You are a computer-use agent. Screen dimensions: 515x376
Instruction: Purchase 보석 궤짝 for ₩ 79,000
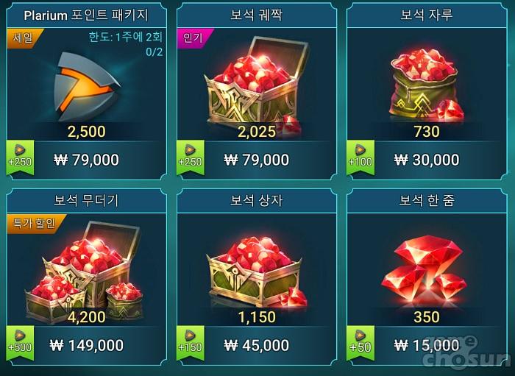click(257, 160)
